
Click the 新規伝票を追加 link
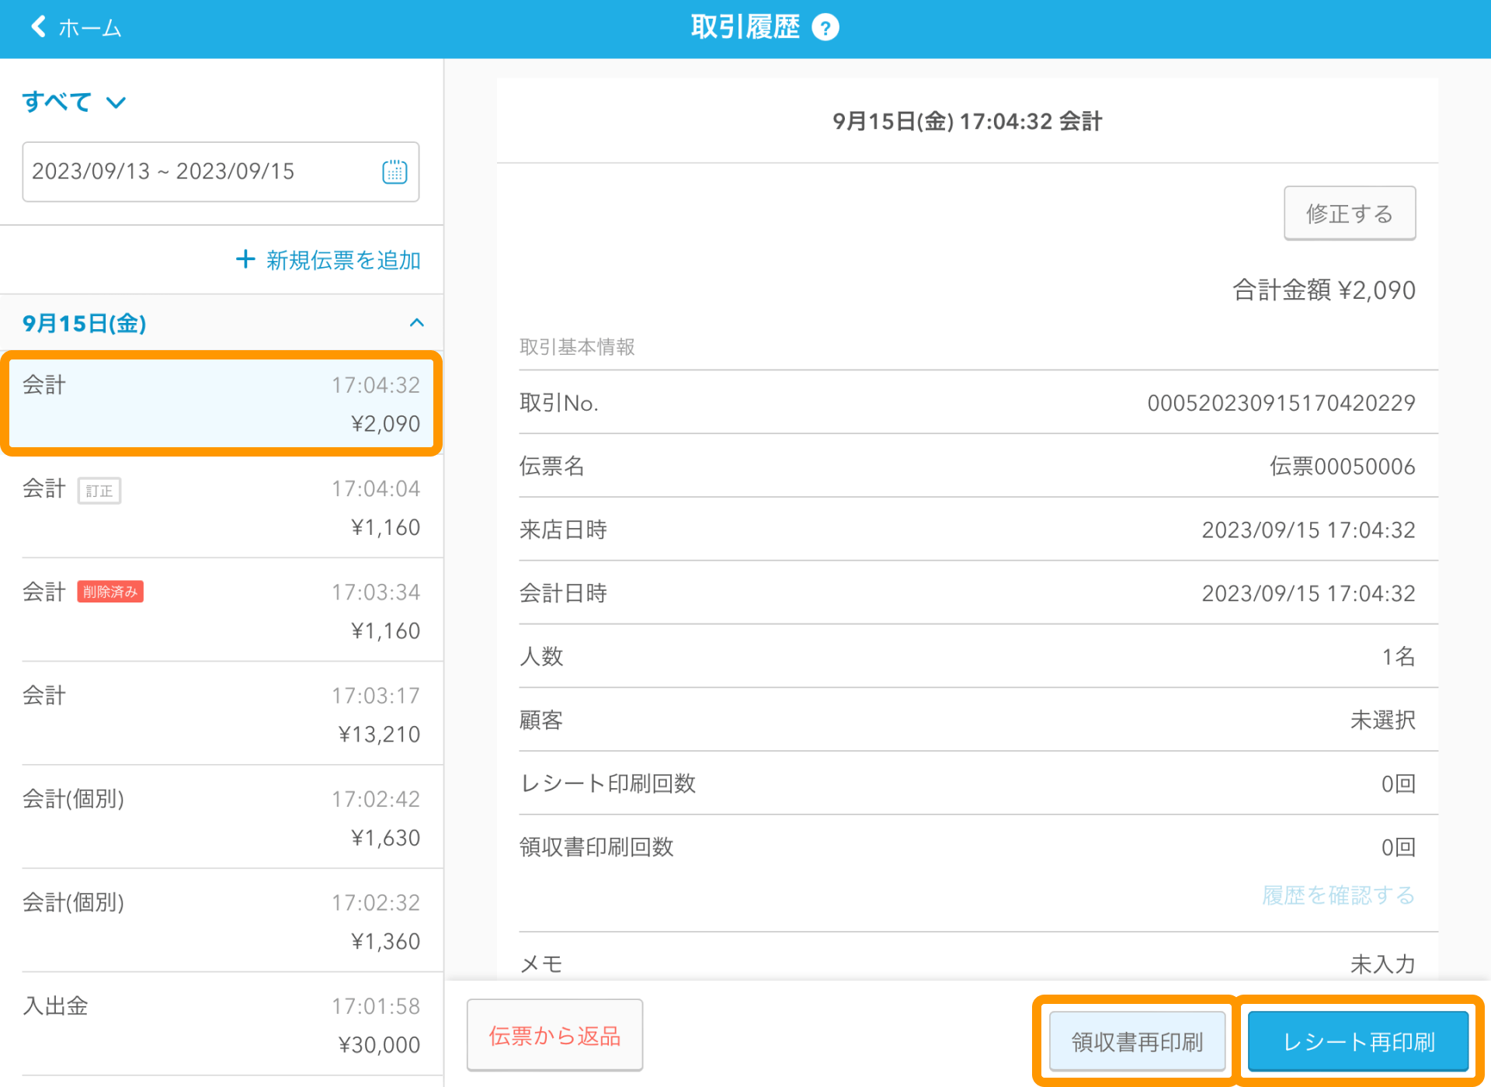343,260
